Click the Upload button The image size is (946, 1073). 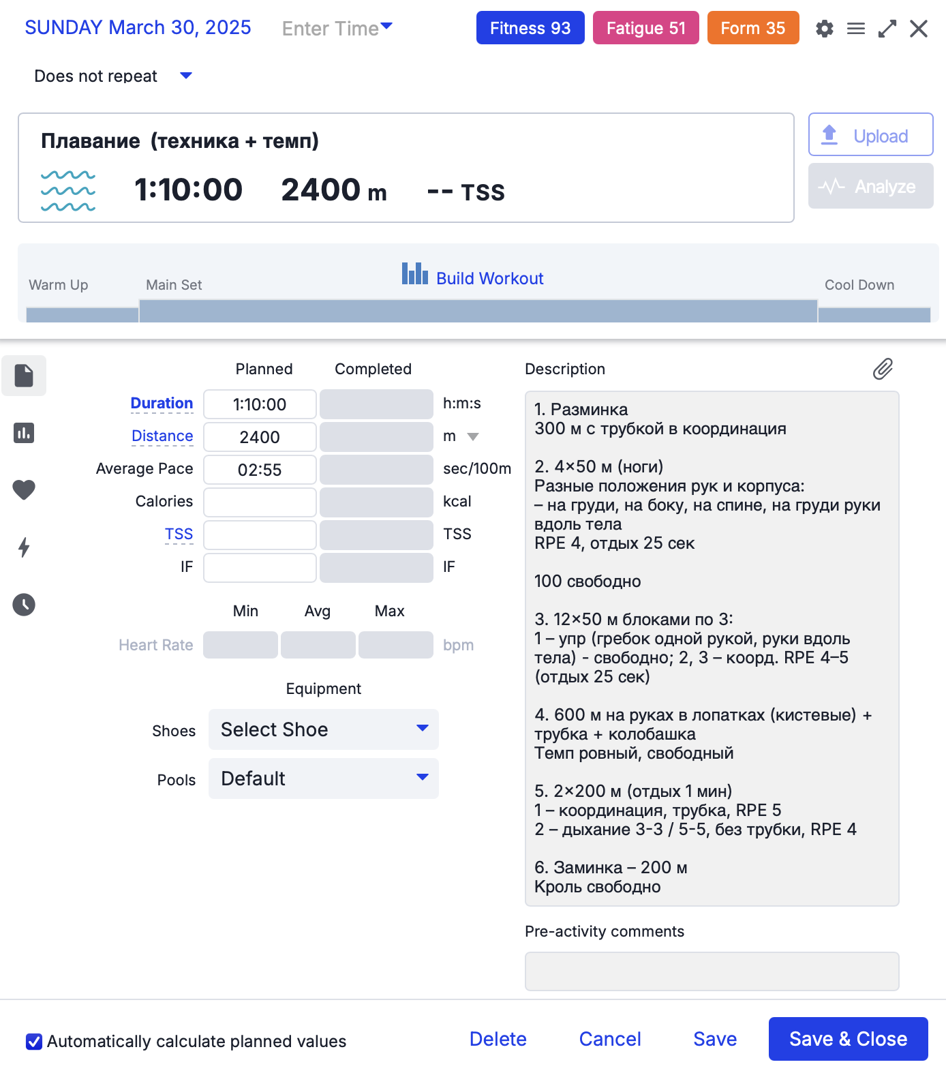pos(870,135)
